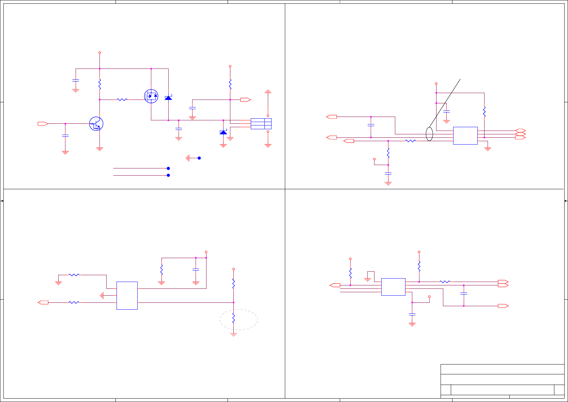Select the IC rectangle in the lower-right circuit
Image resolution: width=568 pixels, height=402 pixels.
tap(393, 287)
